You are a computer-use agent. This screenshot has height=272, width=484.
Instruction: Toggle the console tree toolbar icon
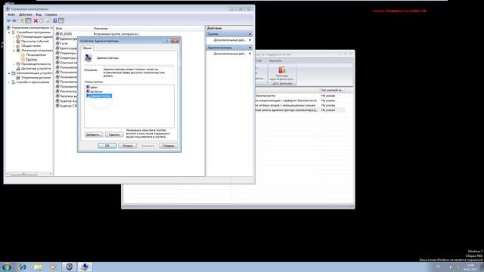(28, 20)
